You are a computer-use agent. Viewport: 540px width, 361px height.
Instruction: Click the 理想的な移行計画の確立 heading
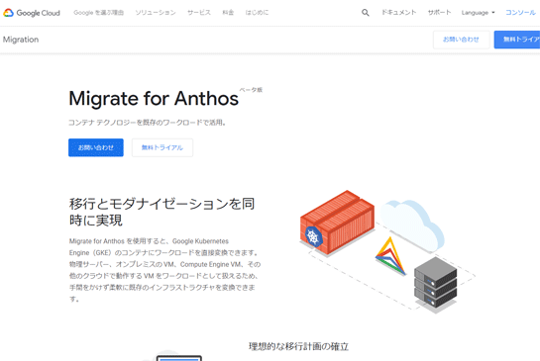[298, 346]
